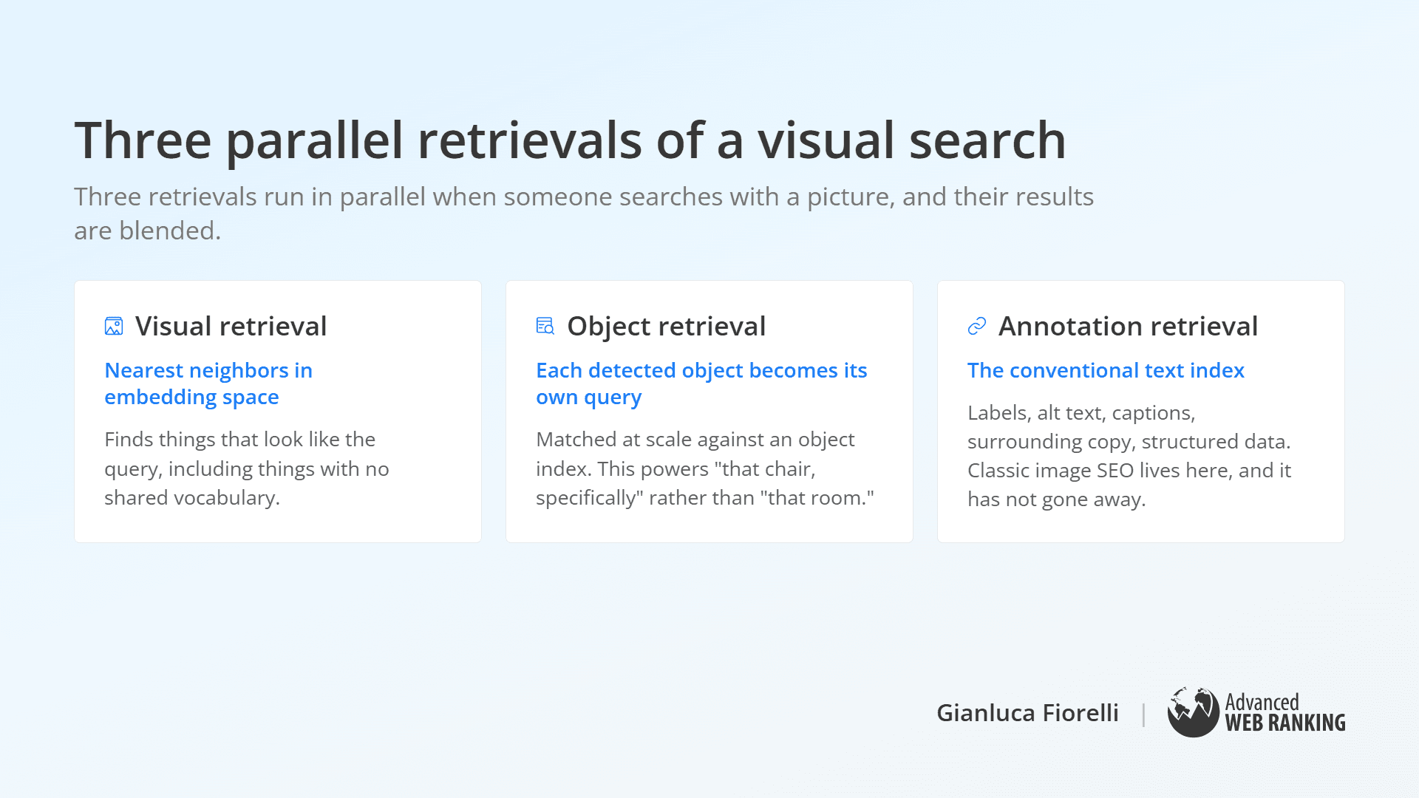
Task: Click the subtitle about retrievals run in parallel
Action: (584, 214)
